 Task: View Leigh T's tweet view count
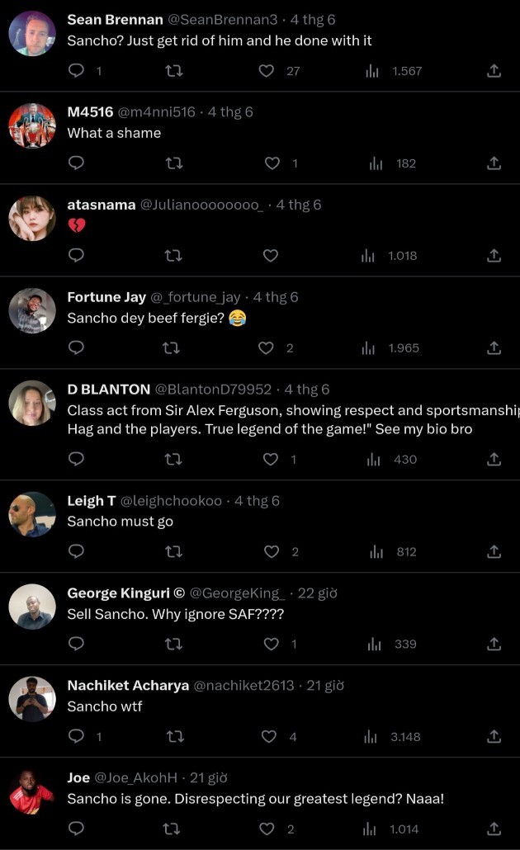click(395, 551)
